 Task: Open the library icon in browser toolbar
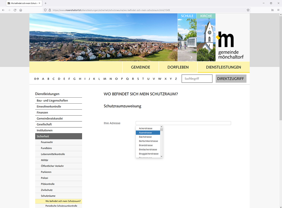tap(273, 10)
